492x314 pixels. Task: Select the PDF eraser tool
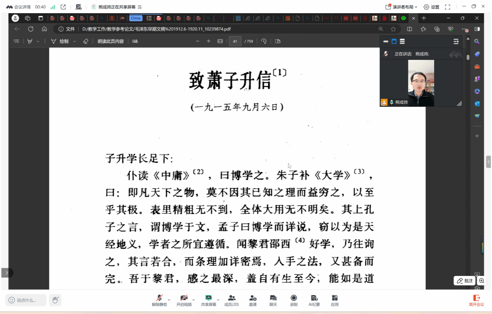coord(85,41)
